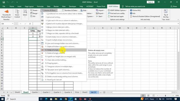Click Delete unused empty ending rows/columns icon
This screenshot has width=180, height=101.
[x=42, y=77]
